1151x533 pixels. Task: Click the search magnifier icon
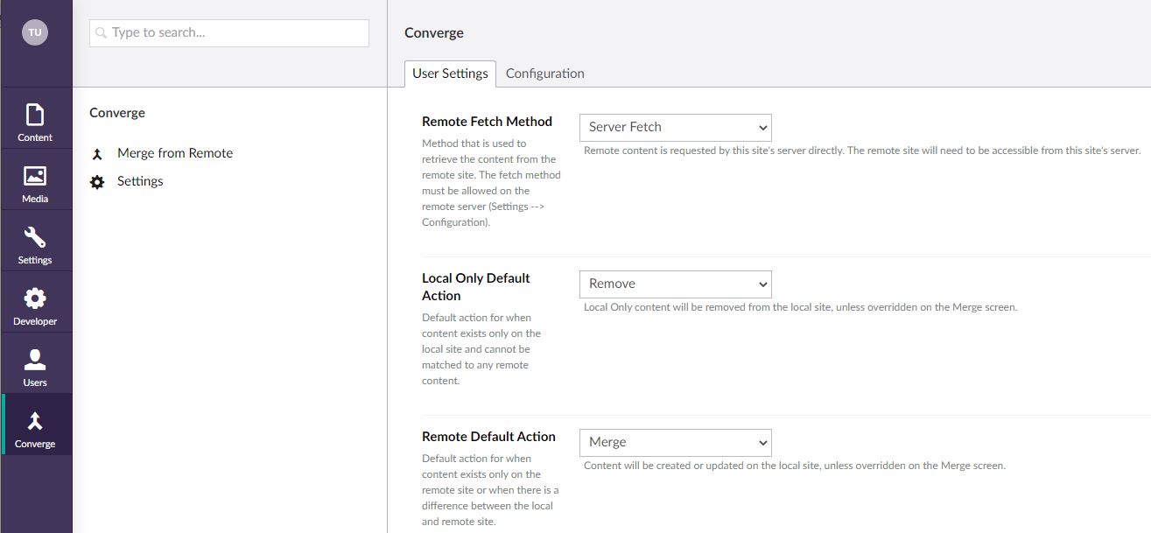102,33
